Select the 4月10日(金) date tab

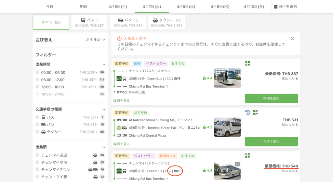(x=254, y=6)
